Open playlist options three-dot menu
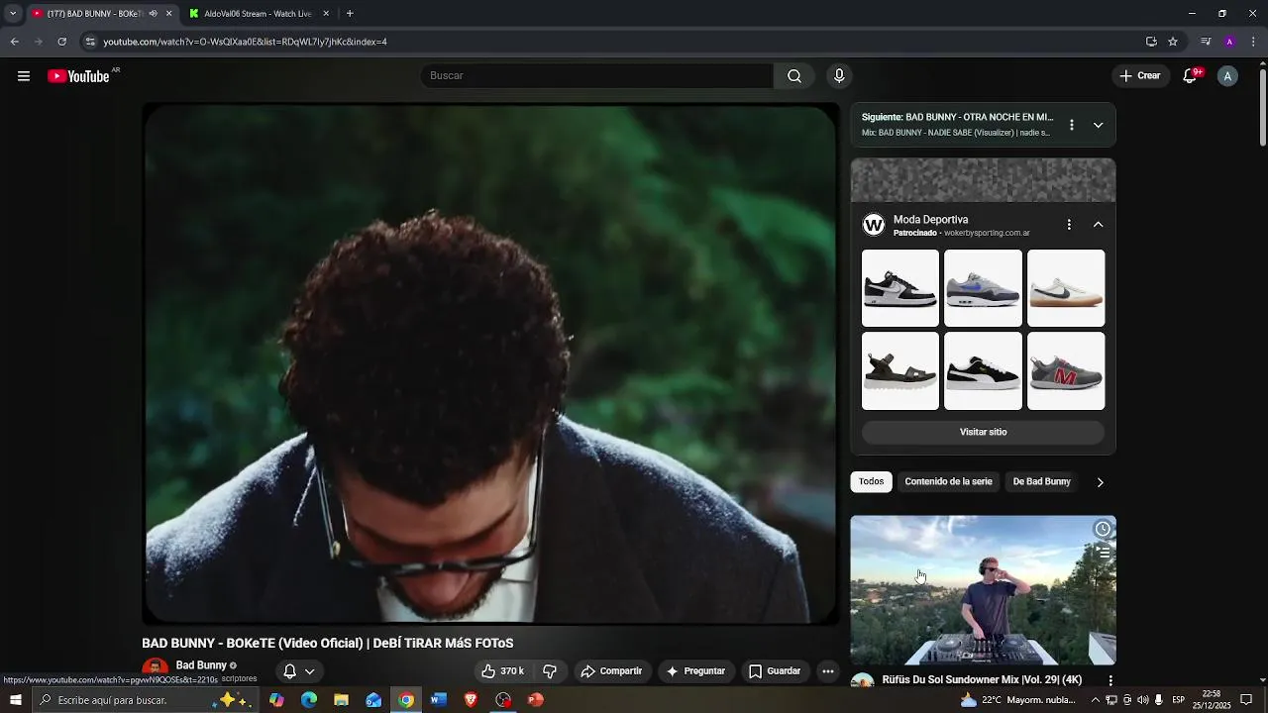The width and height of the screenshot is (1268, 713). [x=1071, y=125]
